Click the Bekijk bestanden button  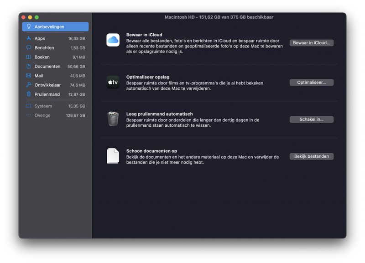[311, 156]
